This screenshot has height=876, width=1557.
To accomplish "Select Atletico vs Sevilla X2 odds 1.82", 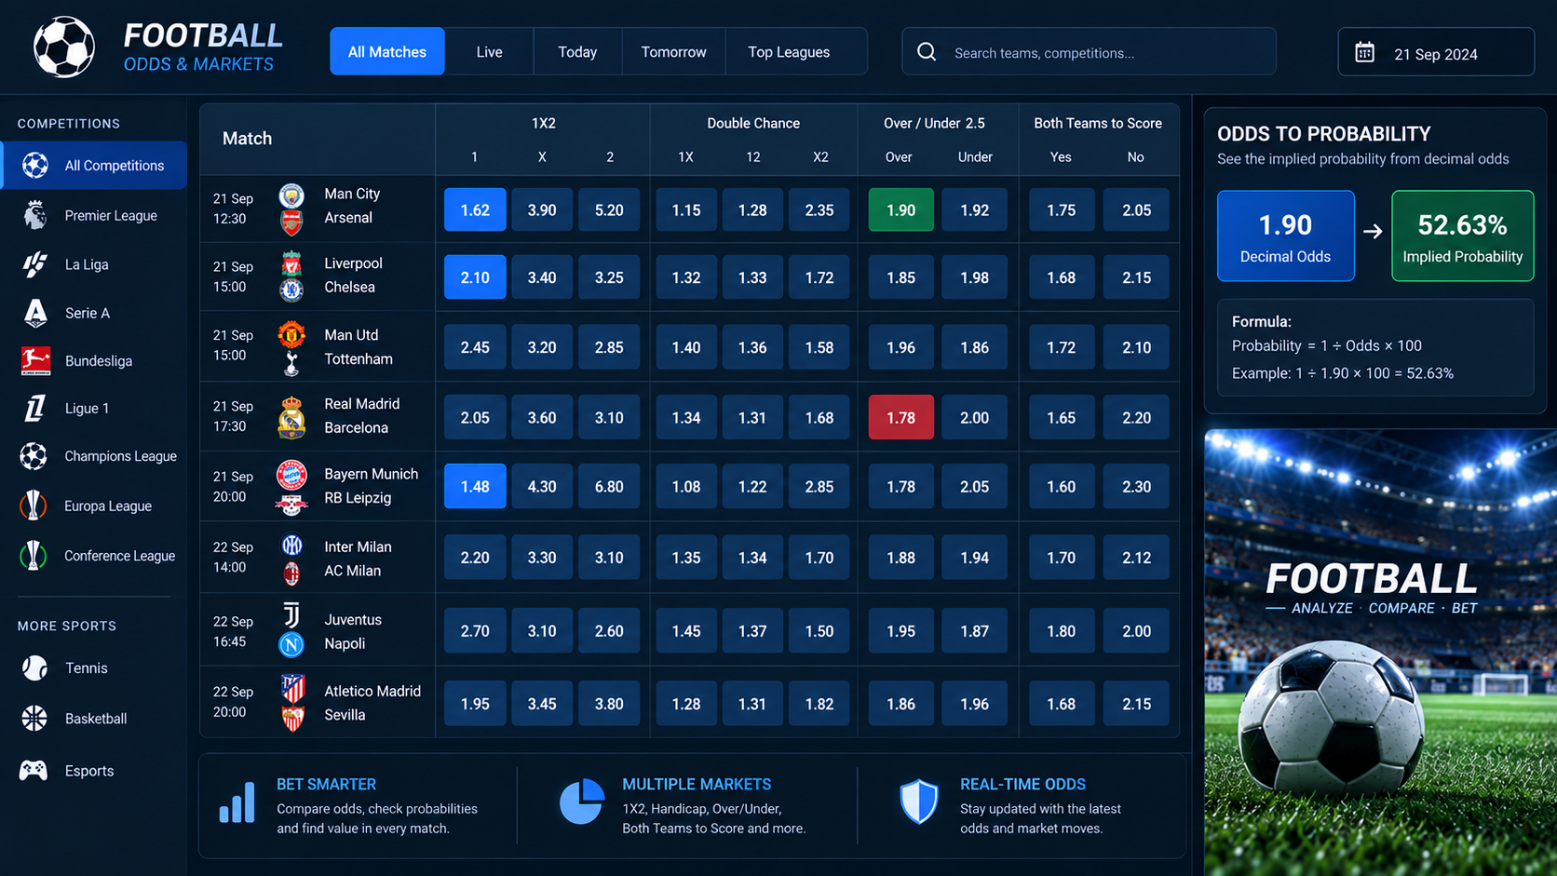I will click(x=819, y=704).
